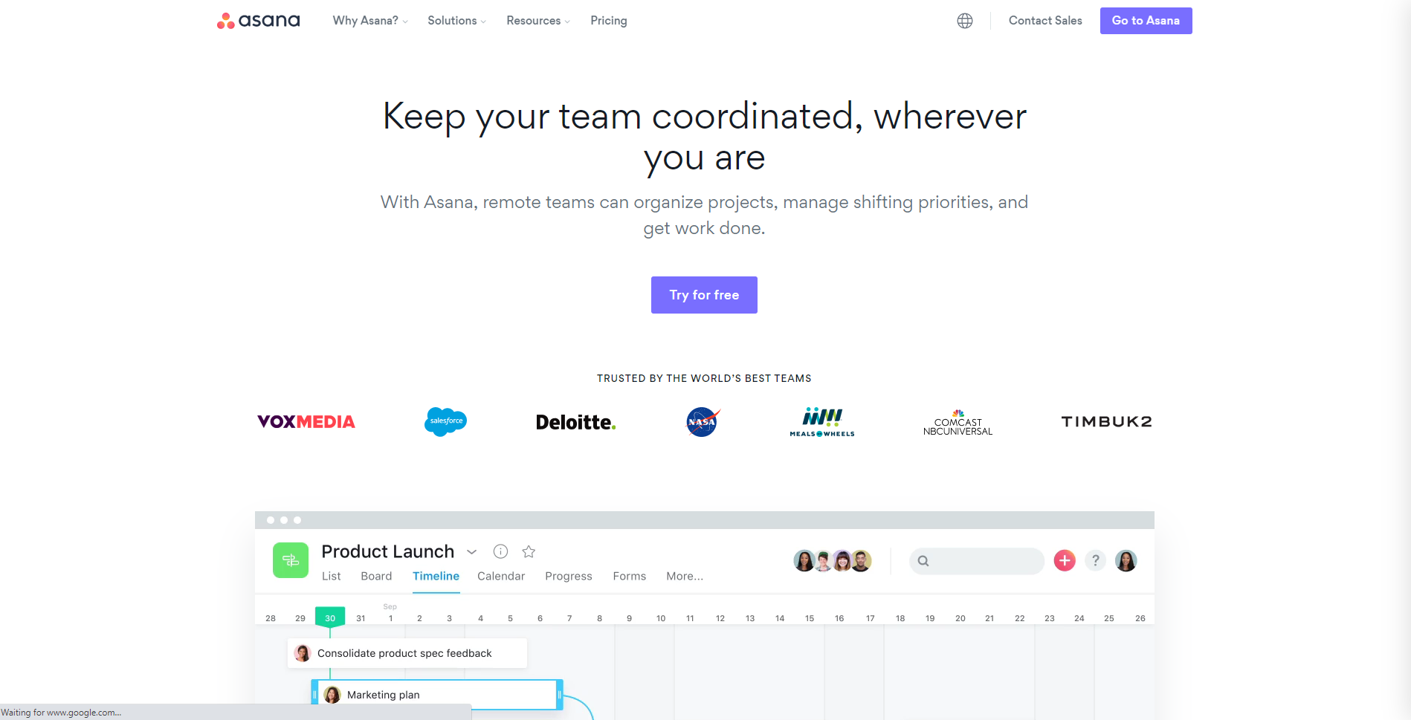Click the Timbuk2 logo
This screenshot has height=720, width=1411.
point(1106,421)
